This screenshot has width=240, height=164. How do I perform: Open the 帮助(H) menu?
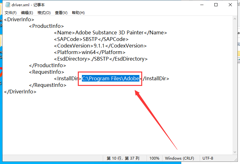[x=78, y=13]
